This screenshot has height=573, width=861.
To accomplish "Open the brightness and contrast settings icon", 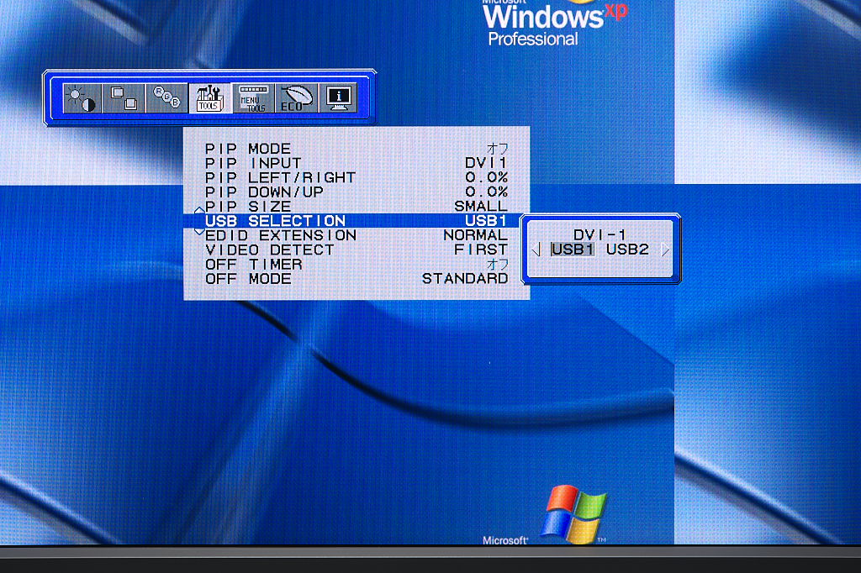I will pyautogui.click(x=82, y=98).
